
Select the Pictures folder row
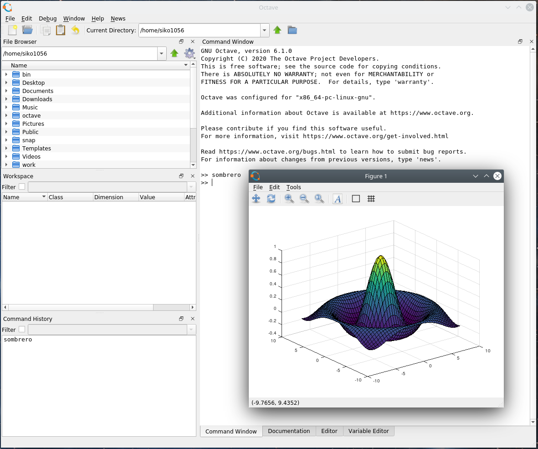point(96,124)
